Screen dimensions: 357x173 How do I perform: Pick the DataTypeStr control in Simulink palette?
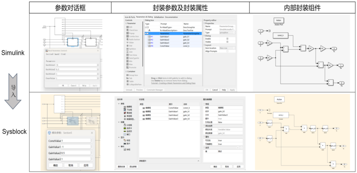[x=133, y=58]
